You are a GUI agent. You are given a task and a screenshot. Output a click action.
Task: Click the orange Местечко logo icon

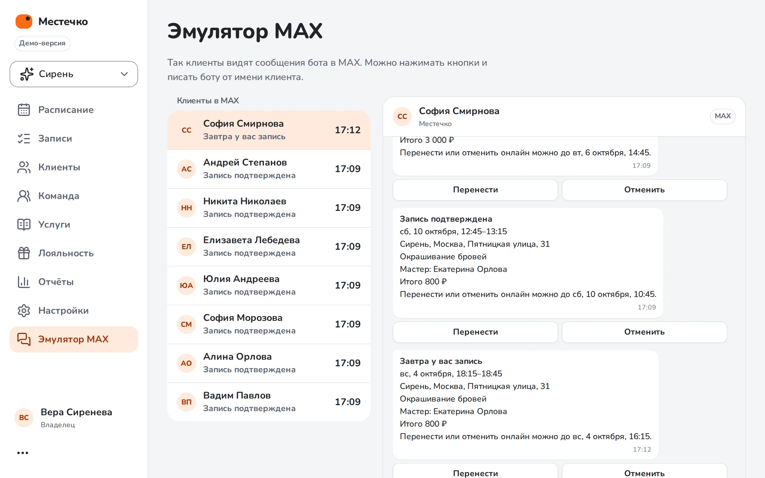(24, 22)
